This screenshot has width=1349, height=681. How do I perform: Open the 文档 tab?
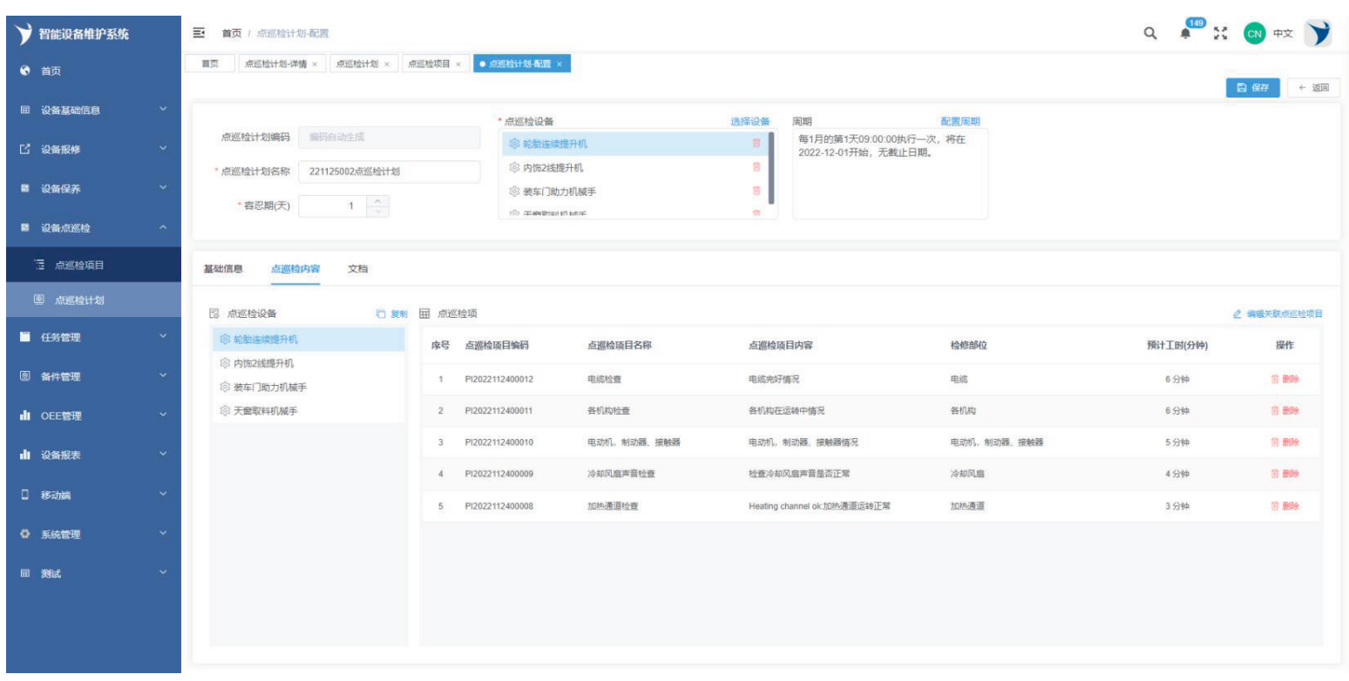[357, 268]
